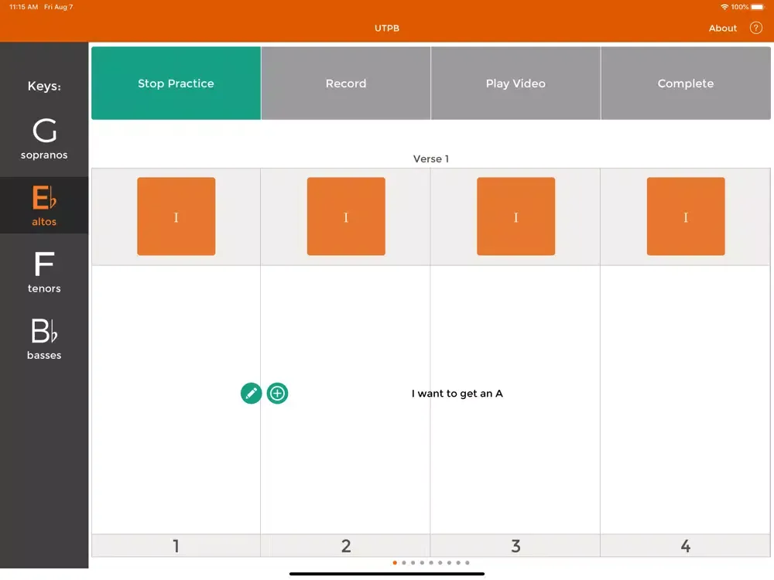The width and height of the screenshot is (774, 580).
Task: Click the UTPB title
Action: [387, 28]
